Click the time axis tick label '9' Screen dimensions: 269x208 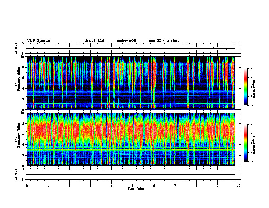pyautogui.click(x=217, y=186)
